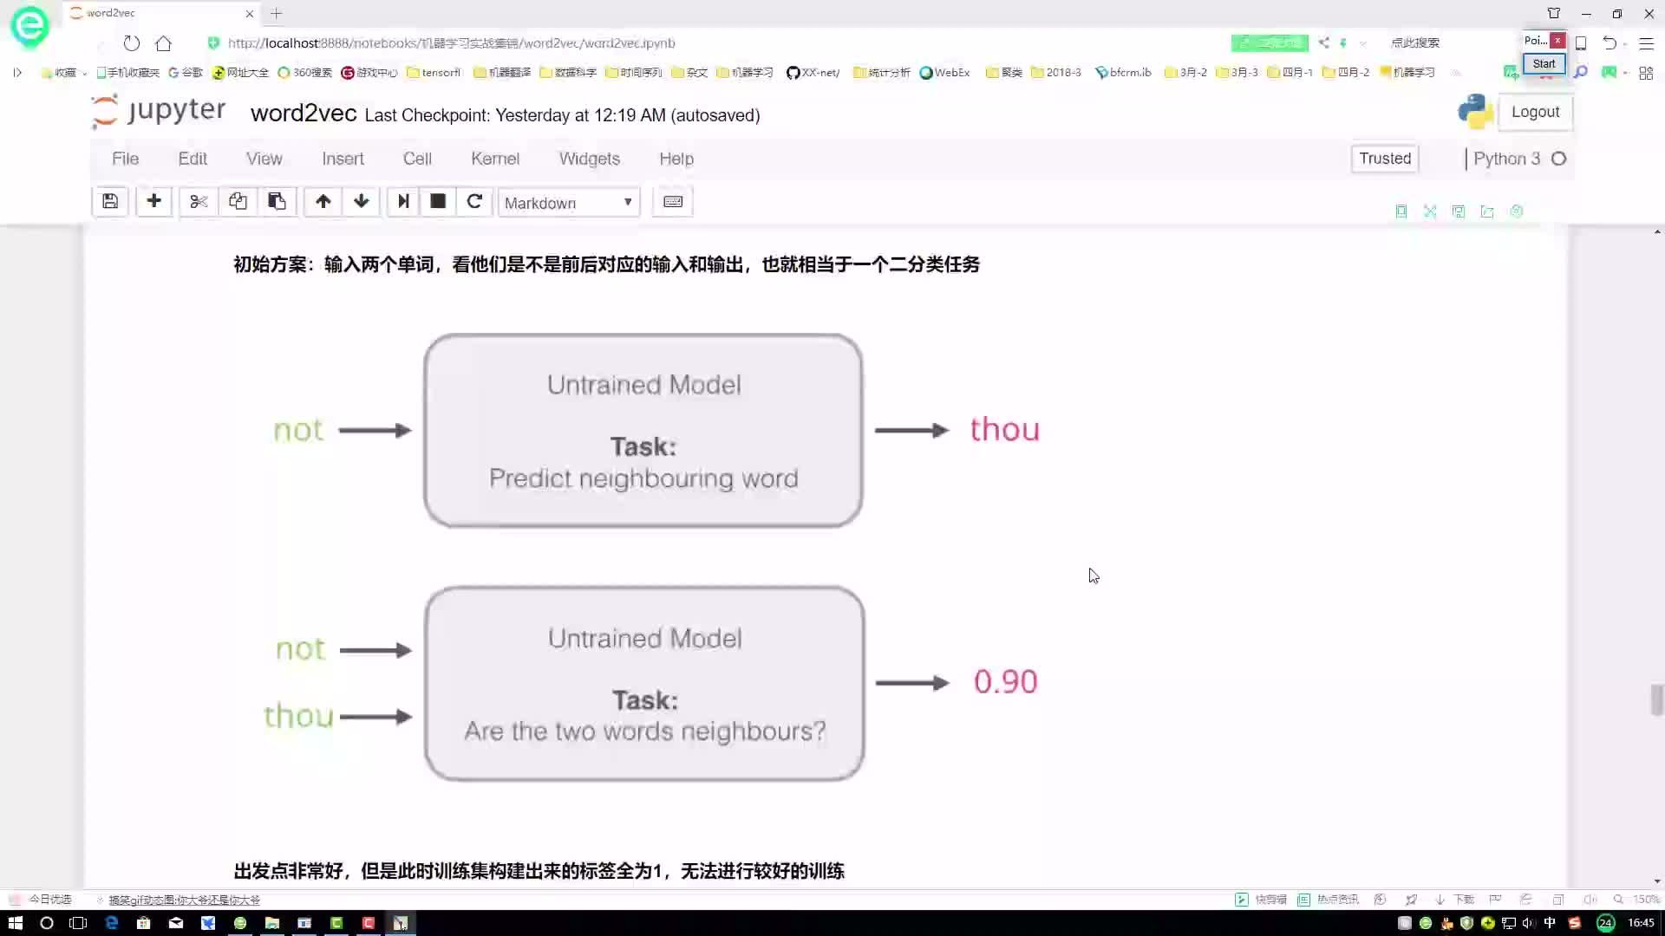Open the Cell menu
Image resolution: width=1665 pixels, height=936 pixels.
(x=416, y=158)
